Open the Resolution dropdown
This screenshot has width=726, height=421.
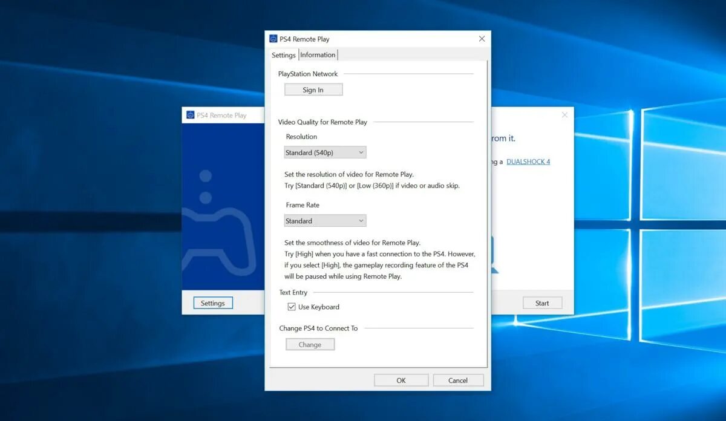(325, 152)
